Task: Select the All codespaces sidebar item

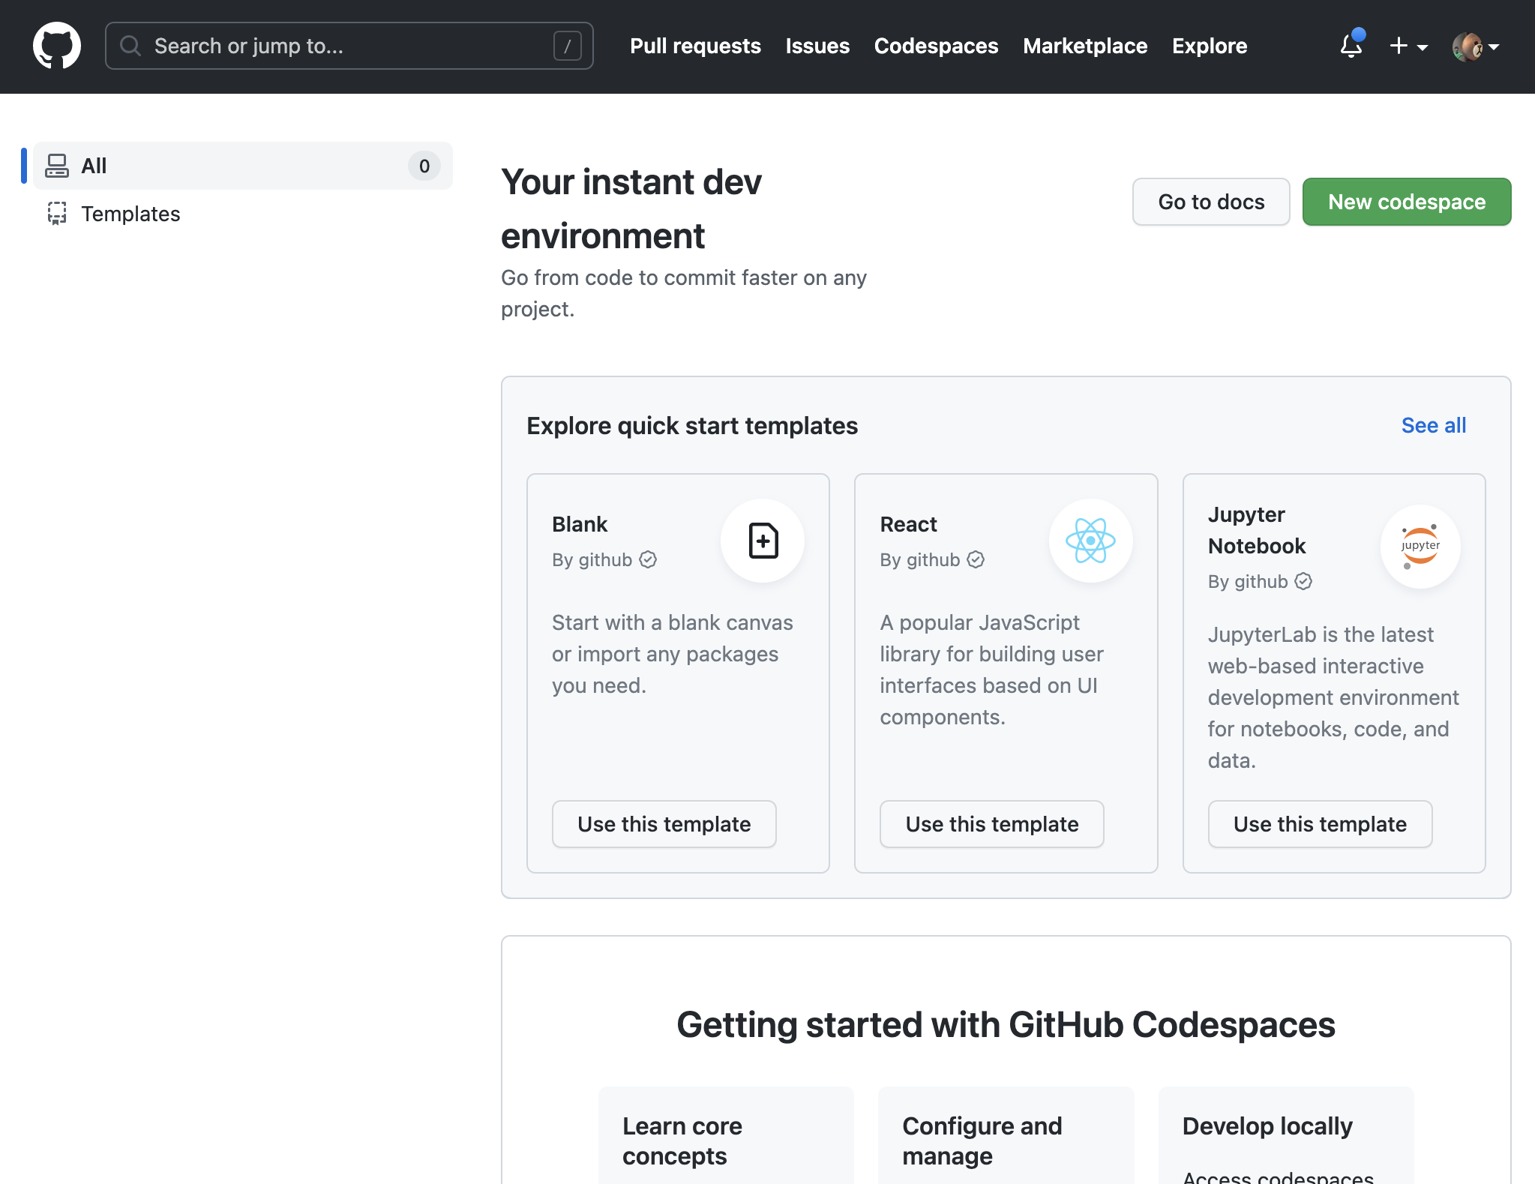Action: tap(242, 166)
